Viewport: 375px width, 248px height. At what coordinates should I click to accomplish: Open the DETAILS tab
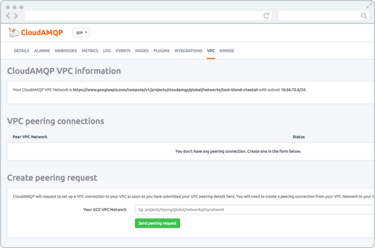point(21,51)
